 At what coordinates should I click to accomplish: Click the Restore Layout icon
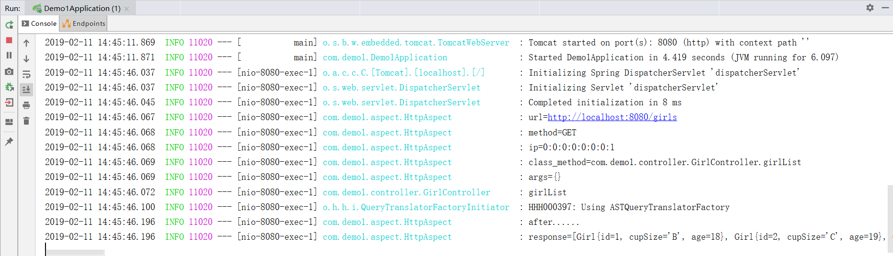coord(9,122)
